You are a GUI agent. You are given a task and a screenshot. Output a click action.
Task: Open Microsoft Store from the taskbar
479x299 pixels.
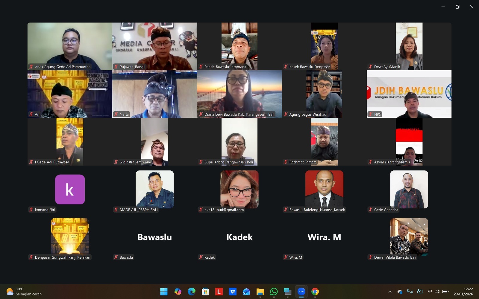click(205, 292)
